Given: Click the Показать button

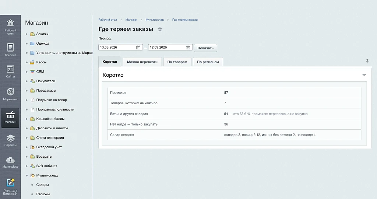Looking at the screenshot, I should 205,48.
